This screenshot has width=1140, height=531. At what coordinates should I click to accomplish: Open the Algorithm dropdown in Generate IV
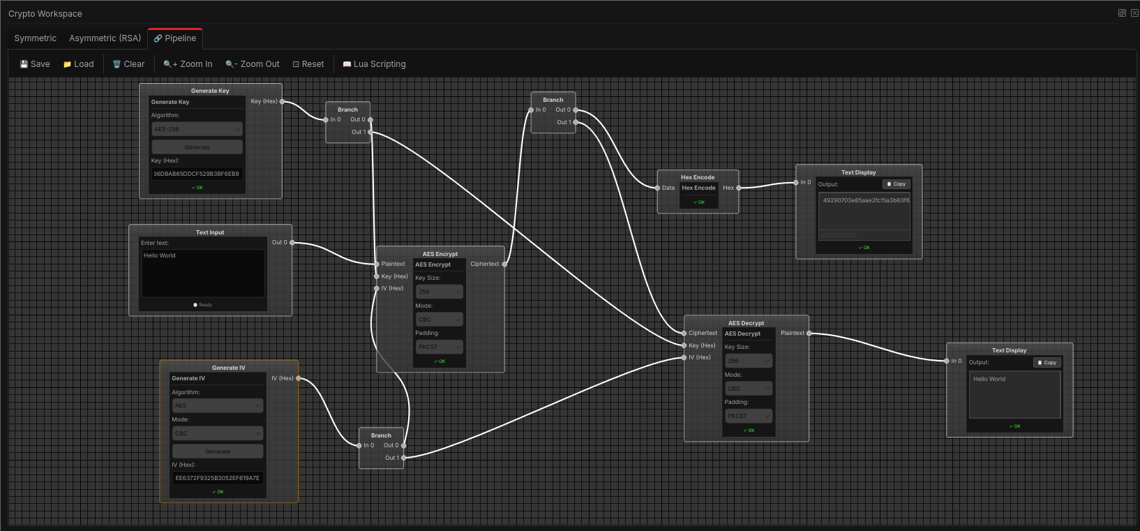click(x=218, y=405)
